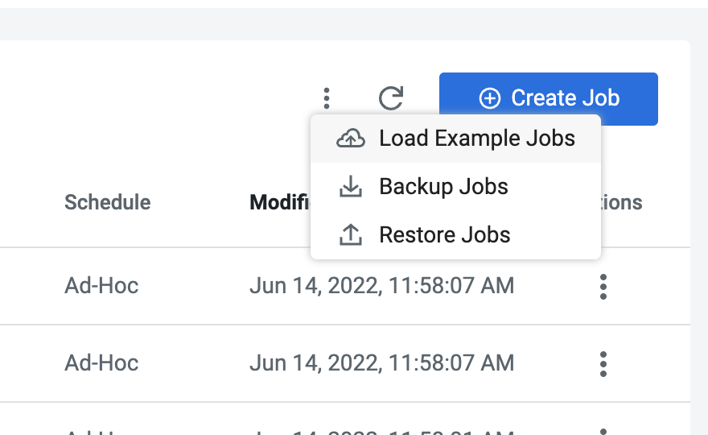This screenshot has width=708, height=435.
Task: Open the three-dot menu beside the refresh icon
Action: tap(326, 98)
